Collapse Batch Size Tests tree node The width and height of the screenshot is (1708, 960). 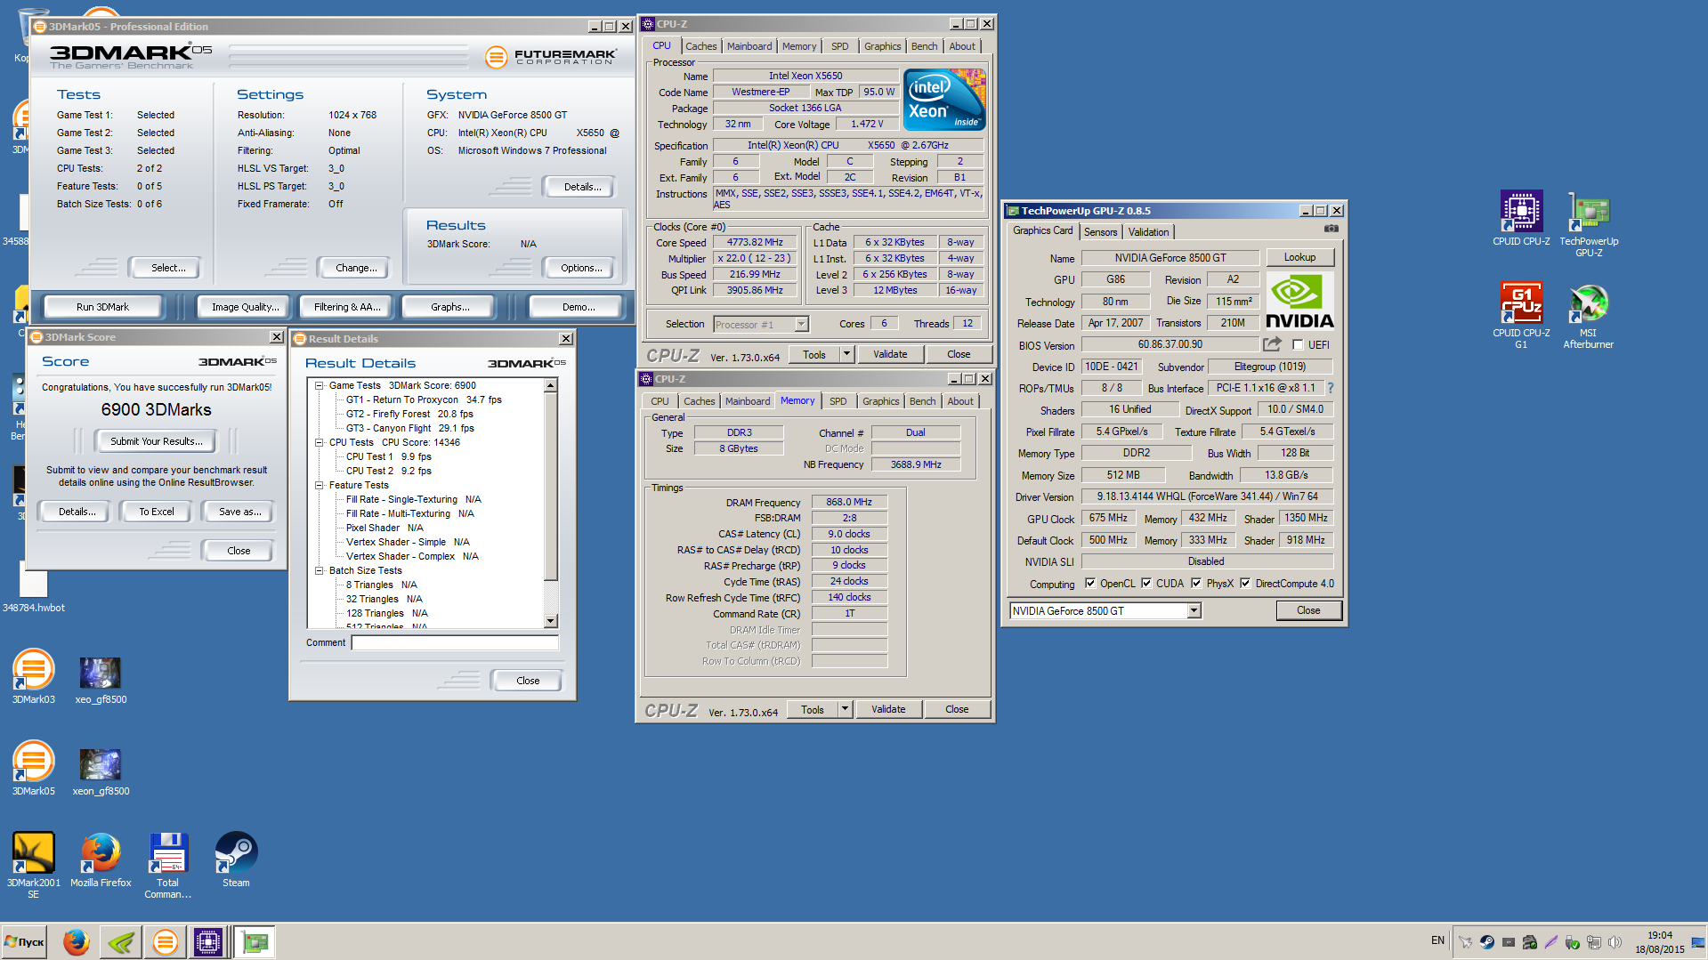[x=319, y=570]
